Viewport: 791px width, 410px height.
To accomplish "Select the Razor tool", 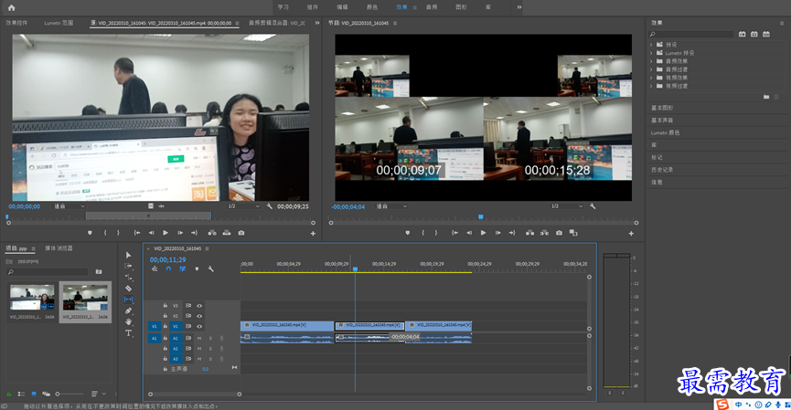I will coord(128,289).
